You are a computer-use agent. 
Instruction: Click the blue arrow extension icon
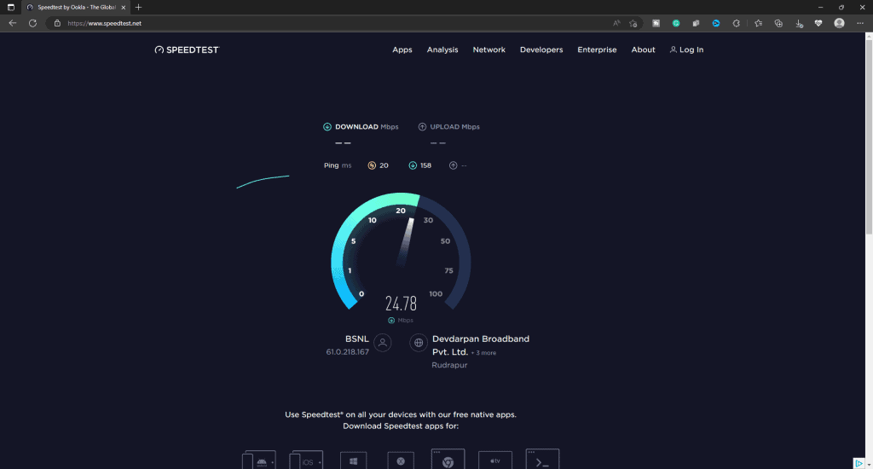point(716,23)
